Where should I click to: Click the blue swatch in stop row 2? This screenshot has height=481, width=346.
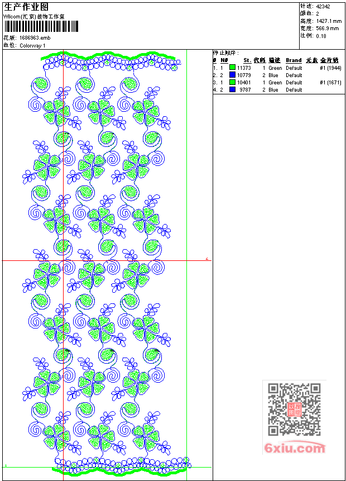click(232, 75)
